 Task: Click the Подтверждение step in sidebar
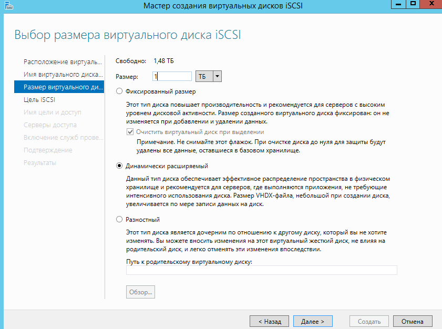tap(47, 150)
